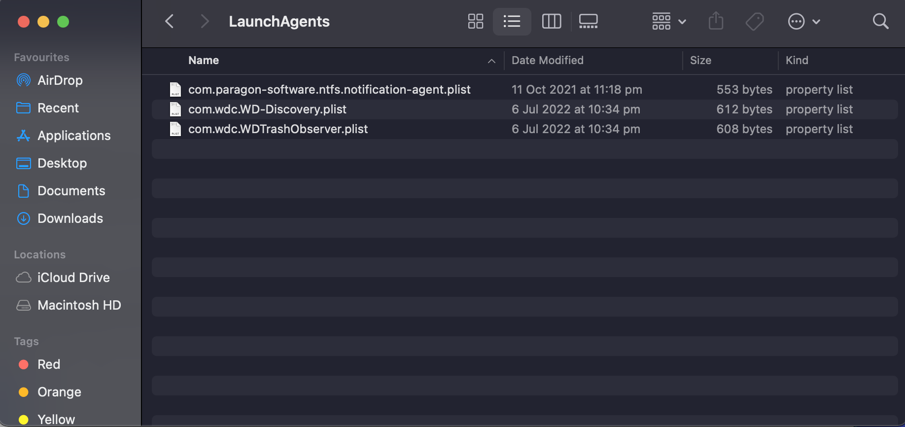Select the Red tag swatch
The image size is (905, 427).
point(23,364)
